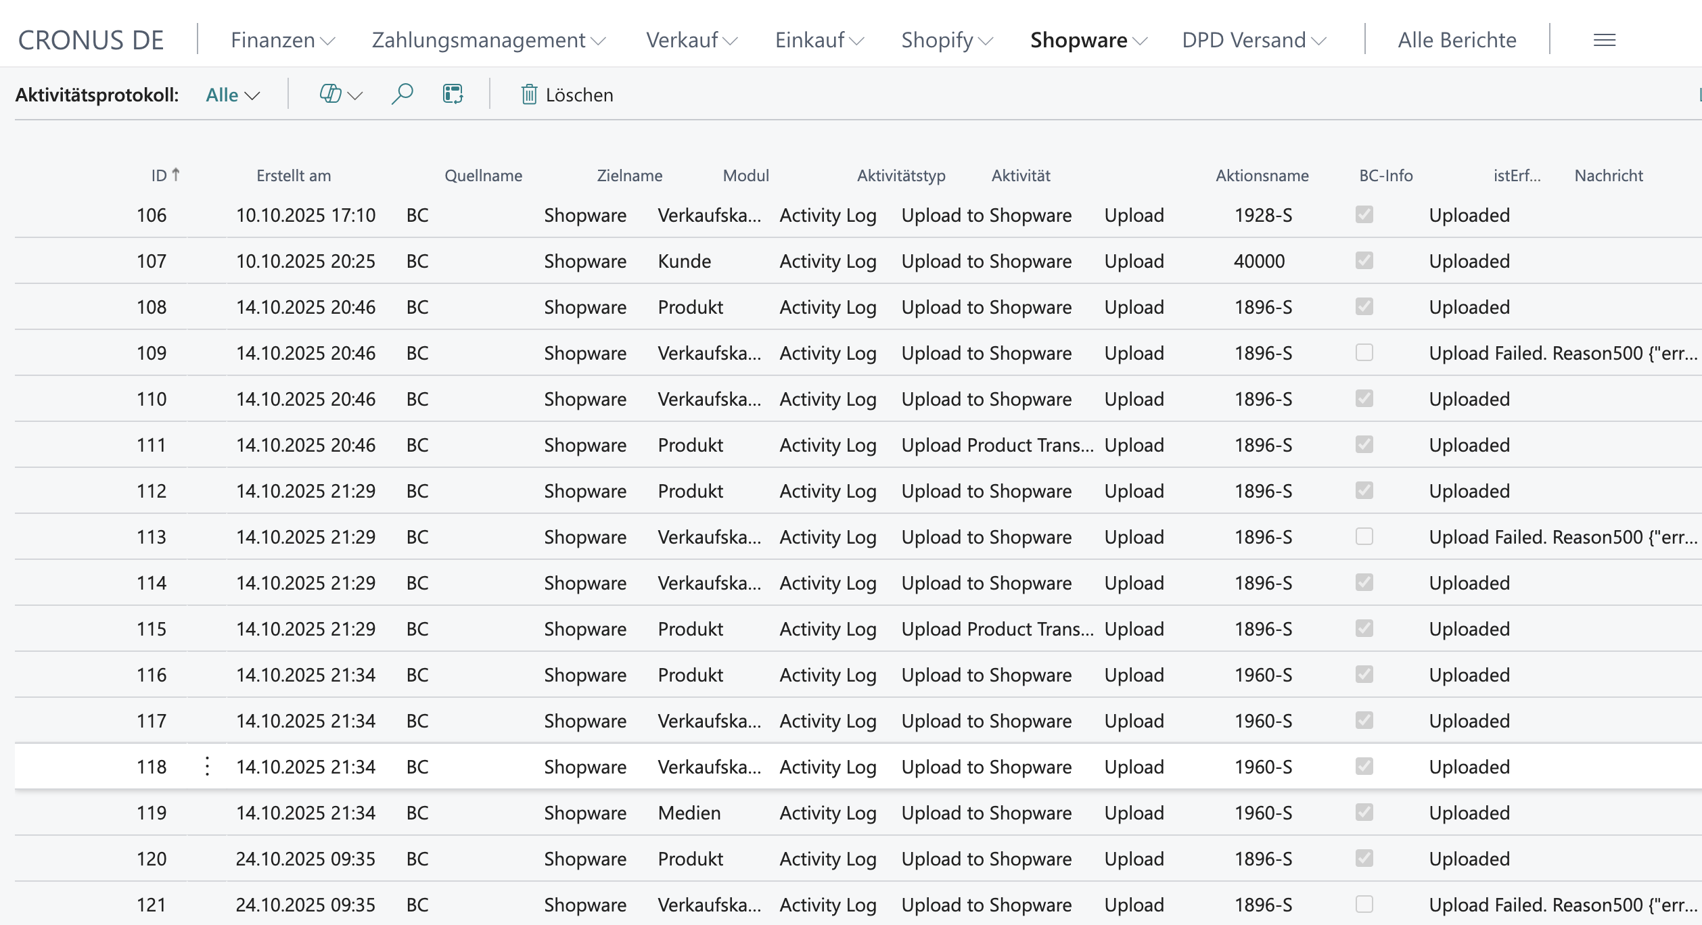Open the search magnifier icon
This screenshot has width=1702, height=925.
coord(402,94)
